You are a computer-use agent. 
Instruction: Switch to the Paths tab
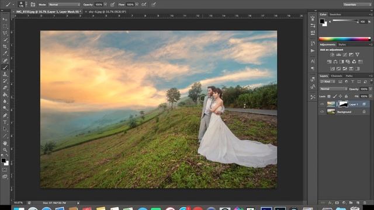point(349,76)
